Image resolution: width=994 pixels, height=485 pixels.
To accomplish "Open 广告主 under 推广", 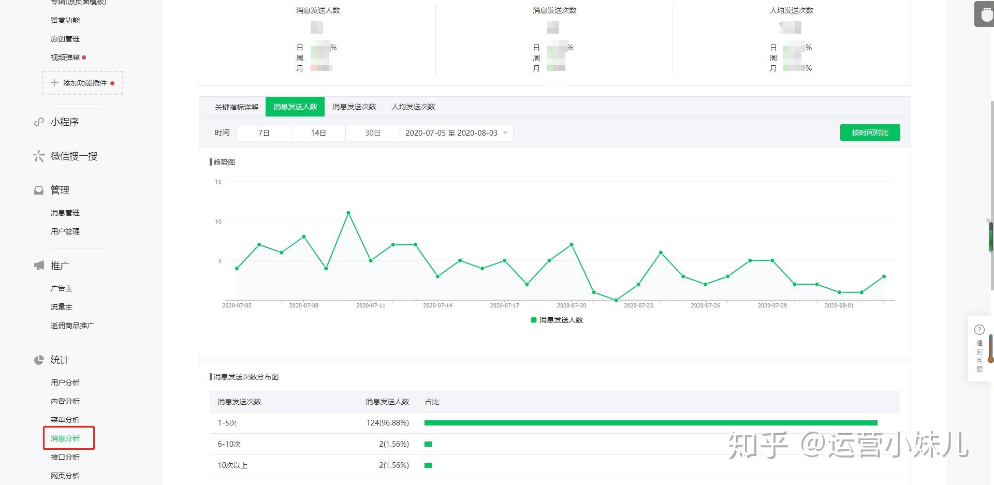I will tap(62, 288).
